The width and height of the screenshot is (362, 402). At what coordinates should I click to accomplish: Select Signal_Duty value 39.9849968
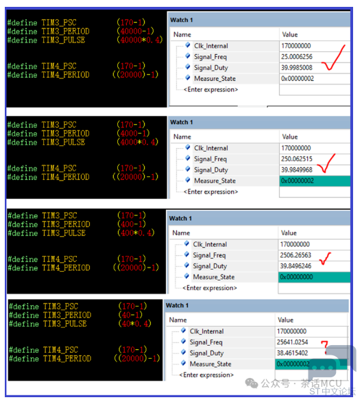click(x=297, y=169)
